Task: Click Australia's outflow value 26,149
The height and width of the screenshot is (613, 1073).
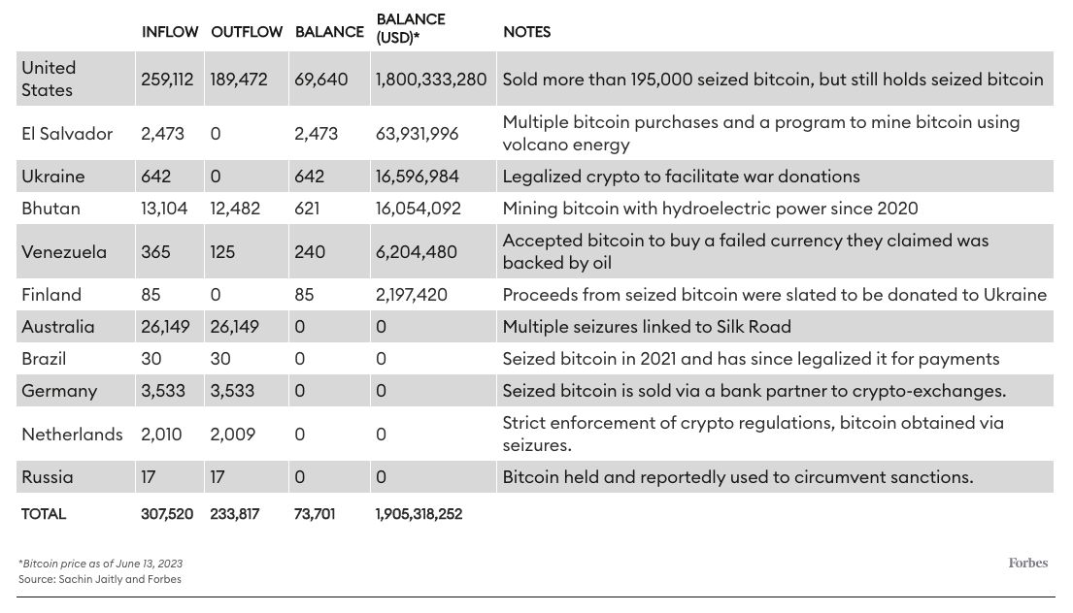Action: coord(234,327)
